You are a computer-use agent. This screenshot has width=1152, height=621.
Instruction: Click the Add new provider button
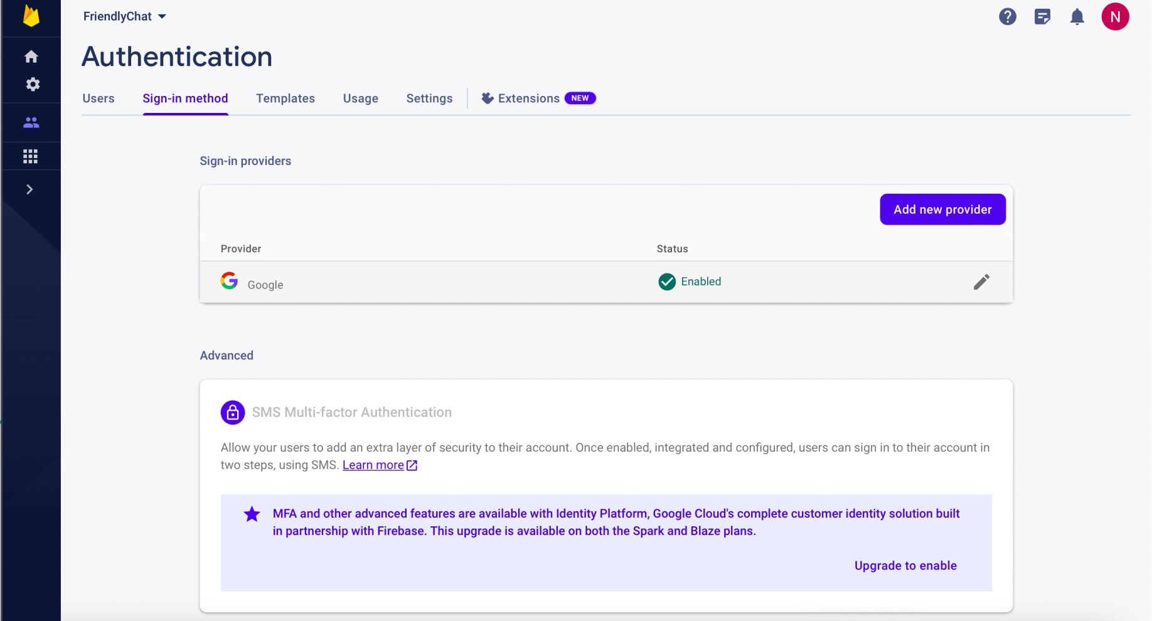[x=942, y=210]
